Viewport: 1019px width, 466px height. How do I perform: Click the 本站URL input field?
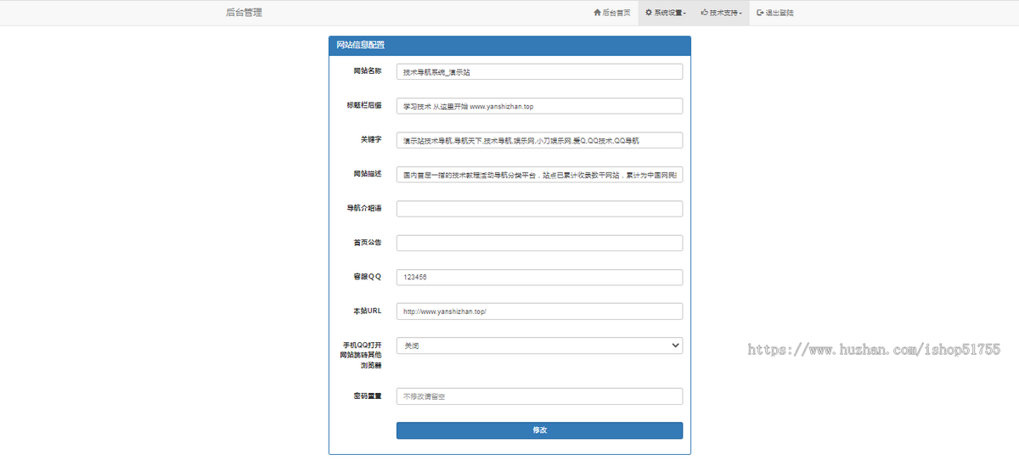click(x=539, y=312)
